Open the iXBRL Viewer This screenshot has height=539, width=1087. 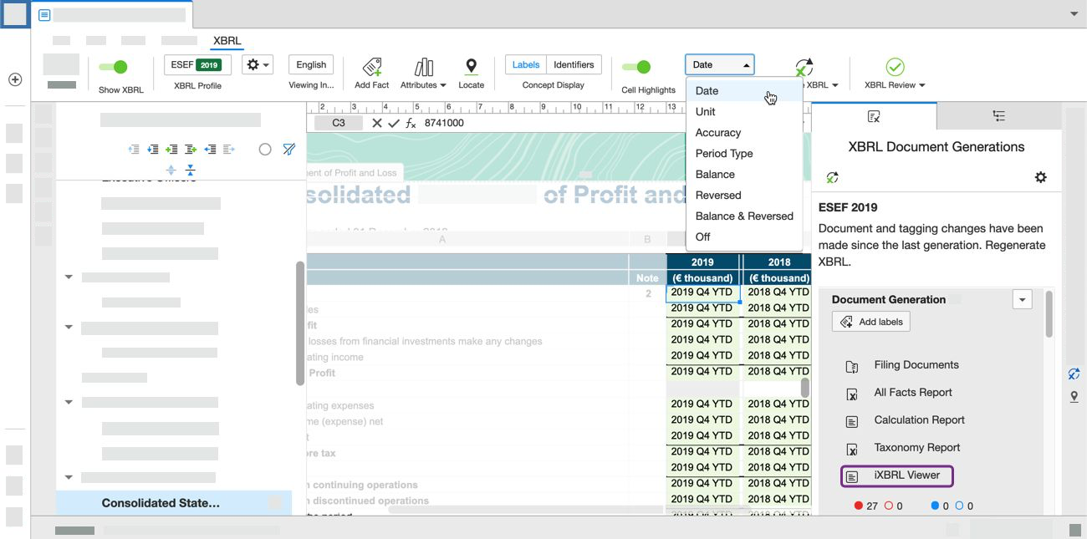896,475
